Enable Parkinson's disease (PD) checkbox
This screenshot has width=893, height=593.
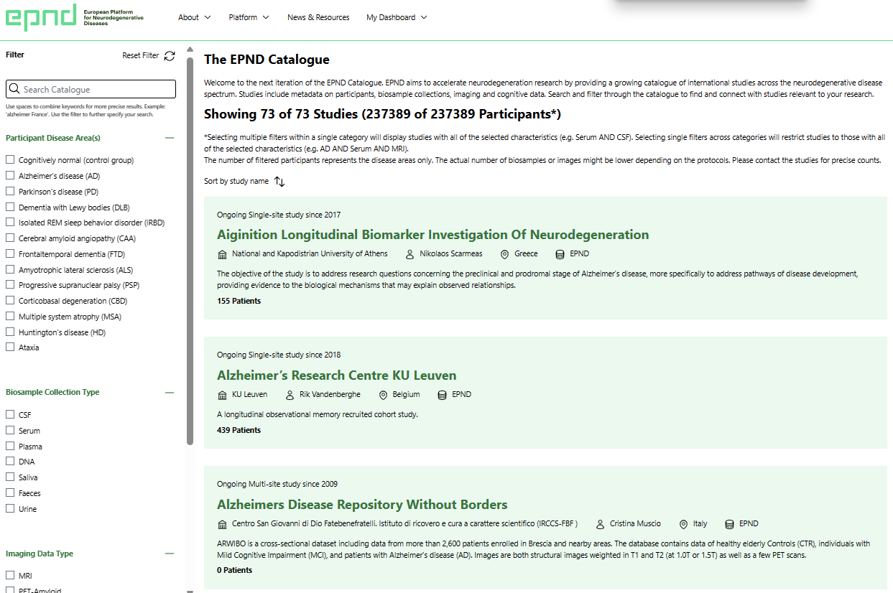click(x=10, y=192)
